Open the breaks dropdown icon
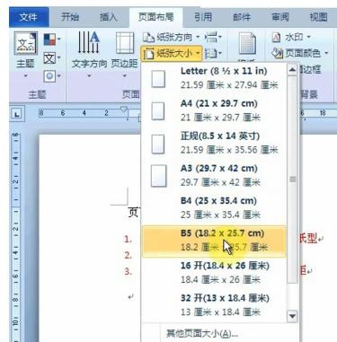 213,38
